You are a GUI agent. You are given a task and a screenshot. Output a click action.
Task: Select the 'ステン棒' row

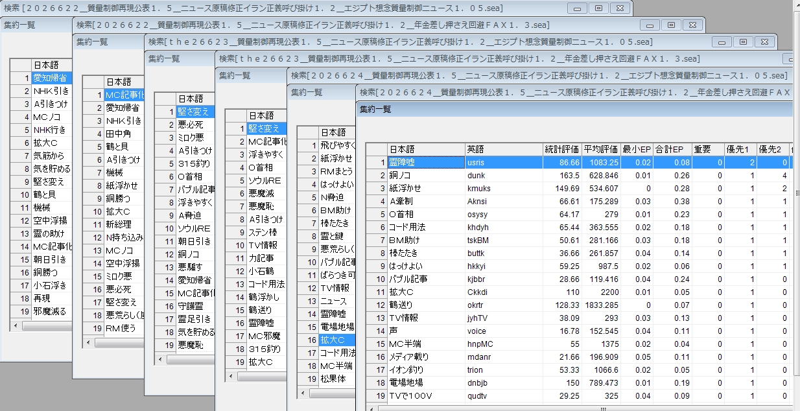(x=266, y=232)
